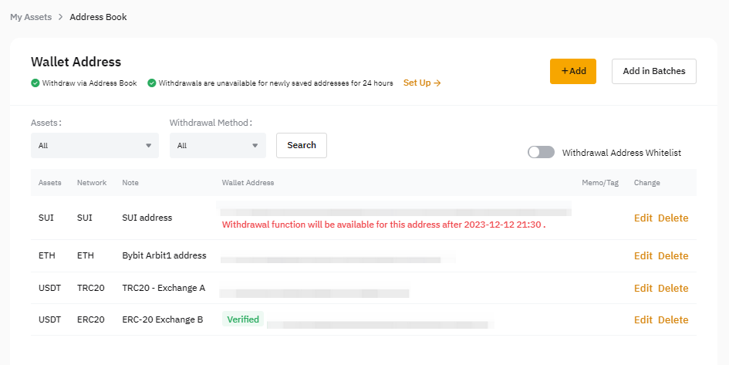Delete the ERC-20 Exchange B entry
This screenshot has width=729, height=365.
[673, 320]
